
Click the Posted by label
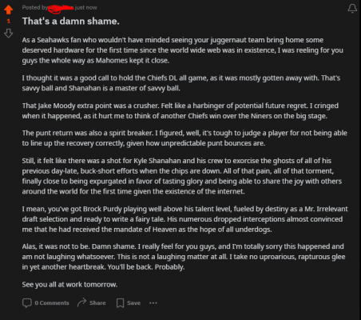(x=35, y=8)
